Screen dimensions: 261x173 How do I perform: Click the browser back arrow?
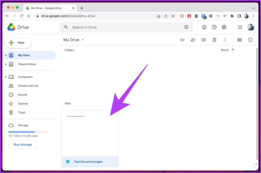pos(7,16)
